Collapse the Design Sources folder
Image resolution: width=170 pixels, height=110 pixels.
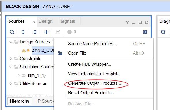[x=11, y=42]
